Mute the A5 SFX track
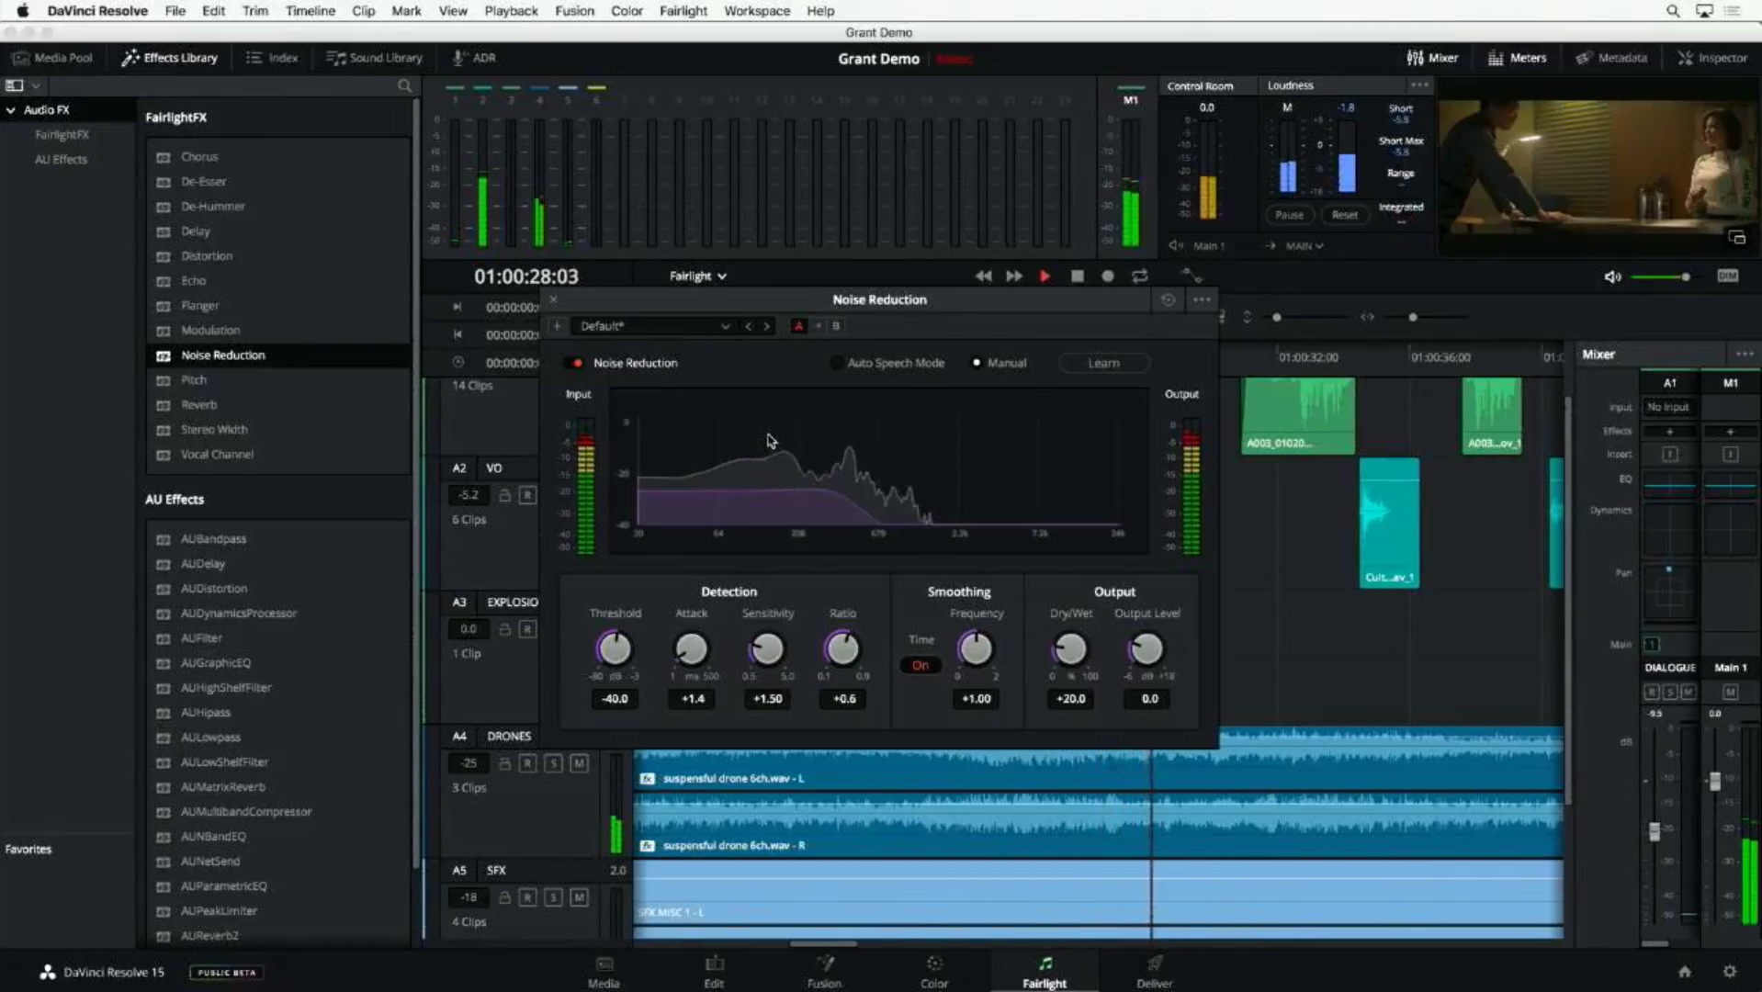The height and width of the screenshot is (992, 1762). click(x=579, y=897)
